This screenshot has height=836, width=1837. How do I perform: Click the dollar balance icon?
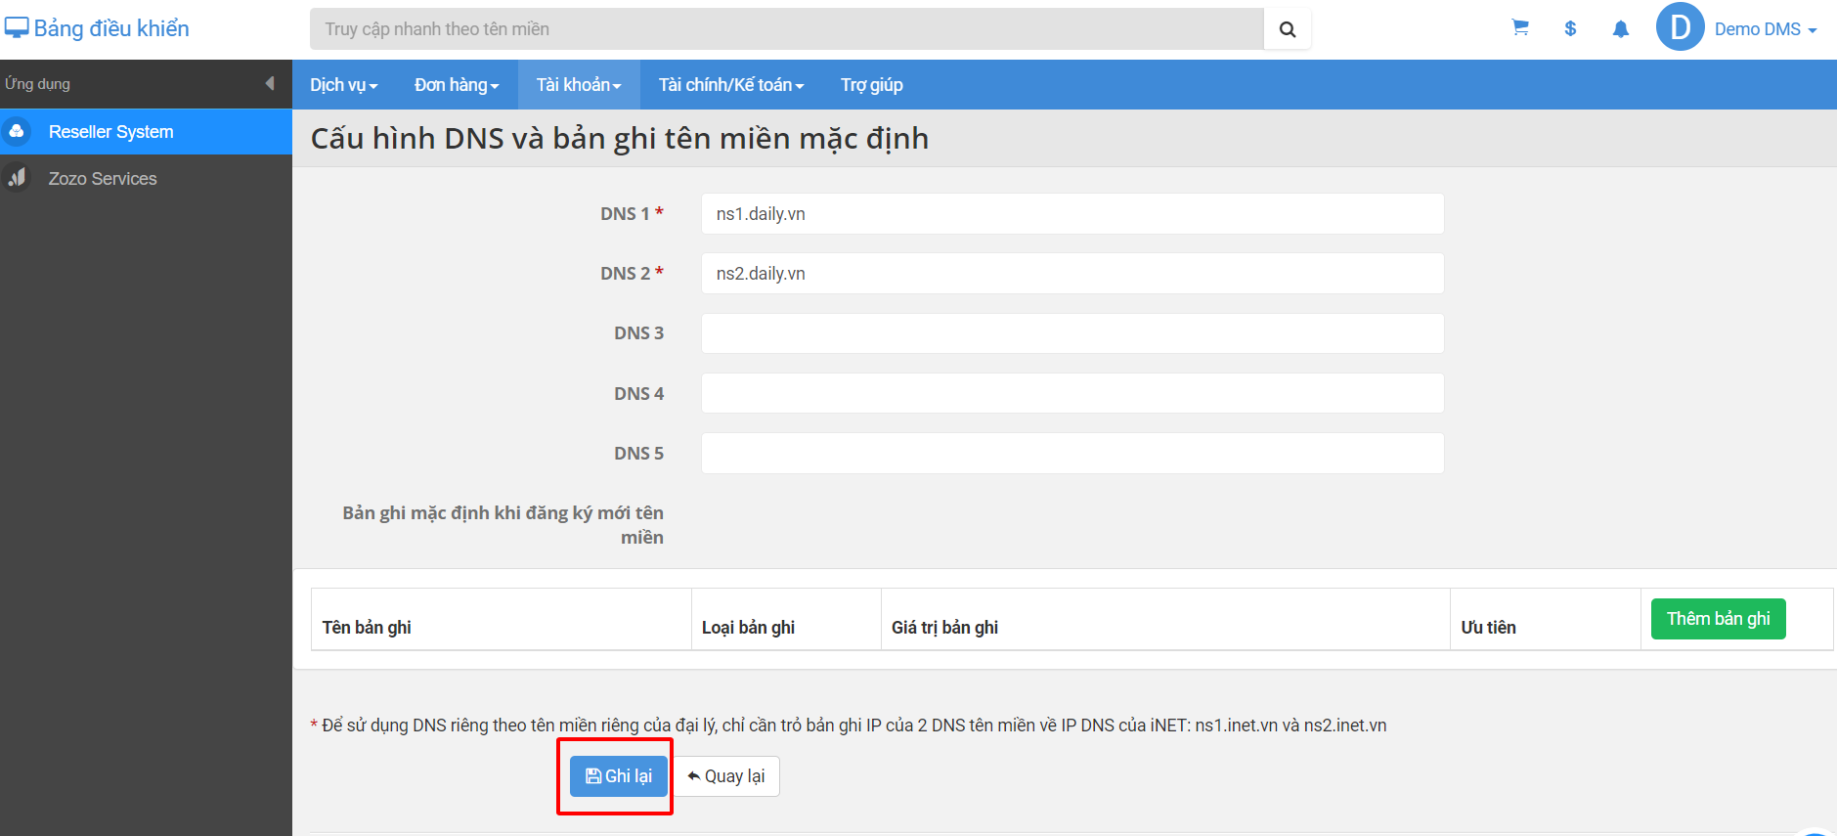click(1570, 29)
